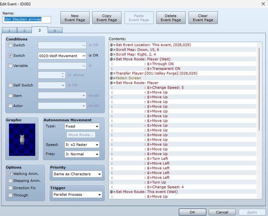Tick the Item condition checkbox
This screenshot has height=216, width=268.
[10, 95]
